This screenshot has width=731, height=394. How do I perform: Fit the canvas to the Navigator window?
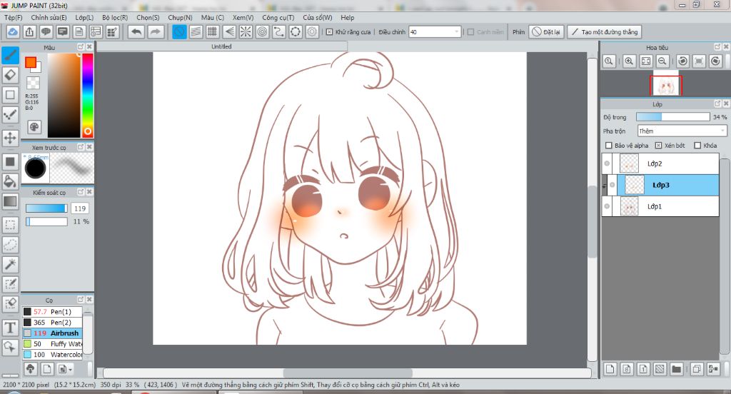pos(645,61)
